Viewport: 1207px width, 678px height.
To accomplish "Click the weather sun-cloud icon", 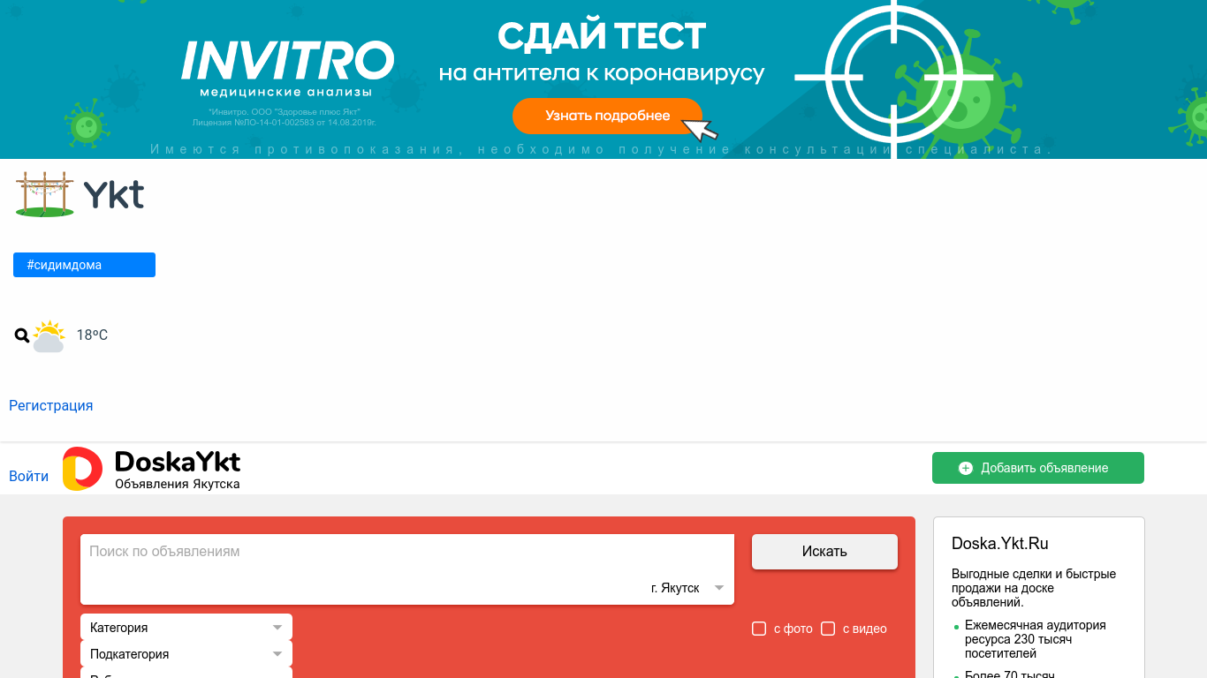I will pyautogui.click(x=49, y=336).
